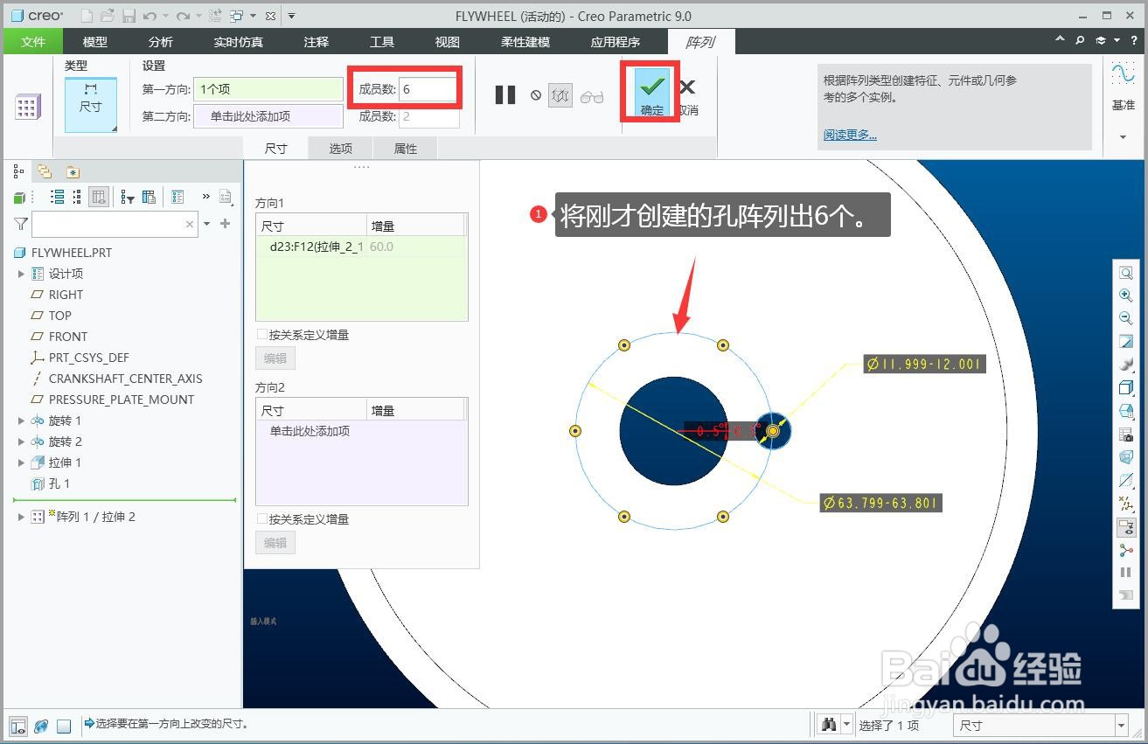This screenshot has height=744, width=1148.
Task: Click the Zoom In magnifier icon
Action: [x=1126, y=296]
